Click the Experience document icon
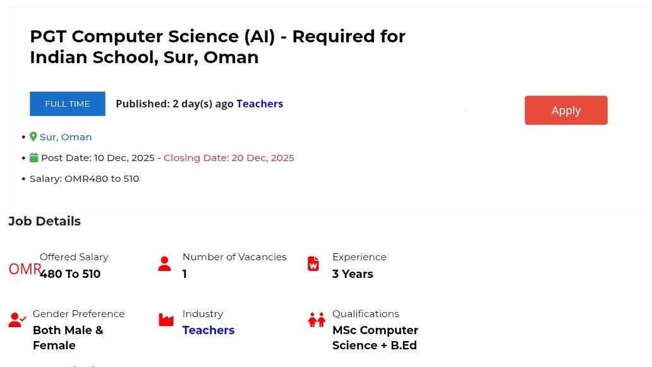 point(313,264)
